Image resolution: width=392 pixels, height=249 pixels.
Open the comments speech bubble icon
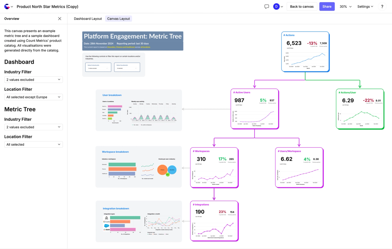[x=267, y=6]
